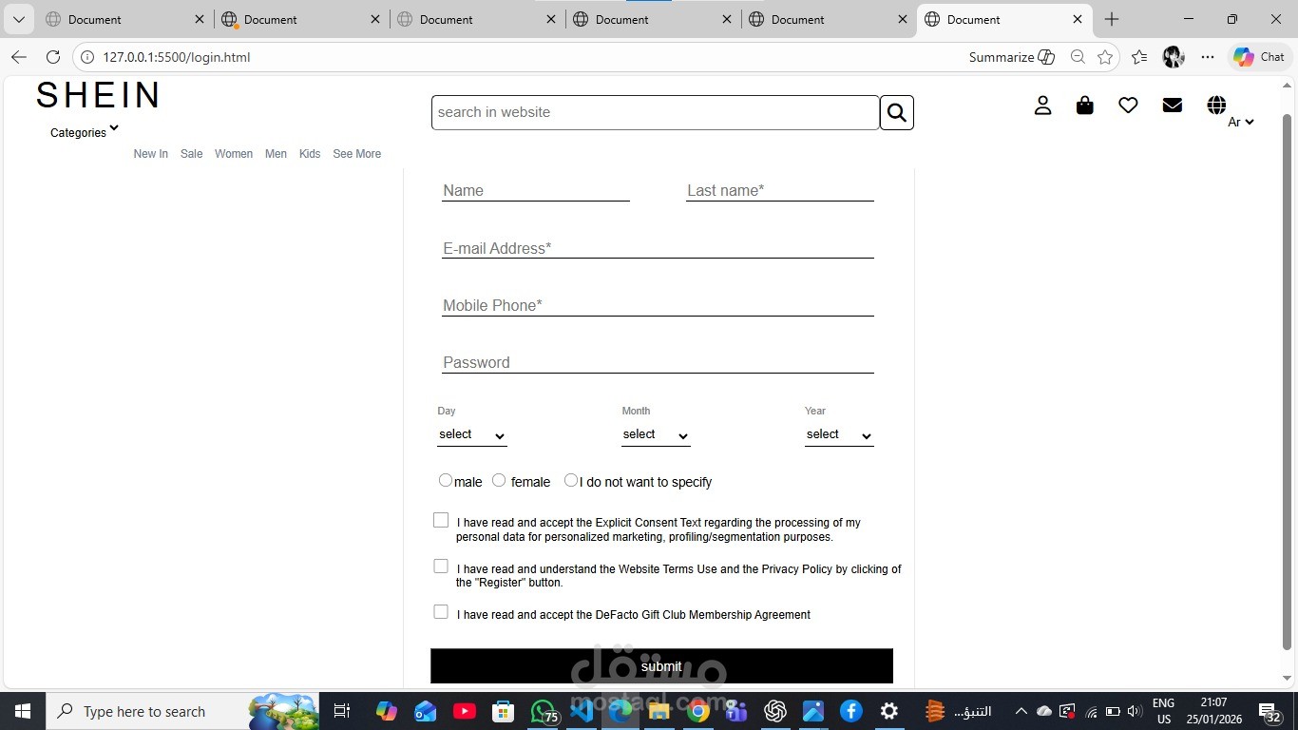Open the Sale menu item
This screenshot has width=1298, height=730.
(x=191, y=154)
